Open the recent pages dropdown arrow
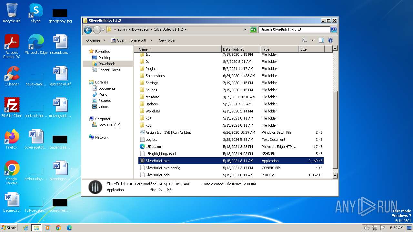 click(103, 30)
